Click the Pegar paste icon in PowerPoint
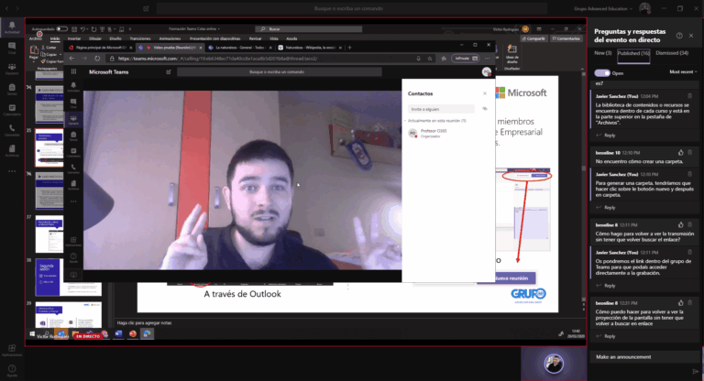The height and width of the screenshot is (381, 704). point(34,51)
